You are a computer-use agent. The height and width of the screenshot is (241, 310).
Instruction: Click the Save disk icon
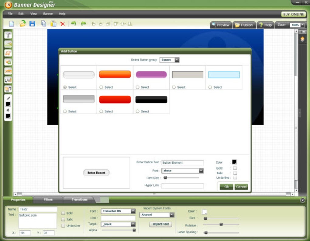(x=32, y=24)
